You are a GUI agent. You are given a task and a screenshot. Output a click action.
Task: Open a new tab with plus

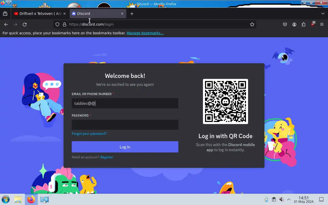(132, 14)
